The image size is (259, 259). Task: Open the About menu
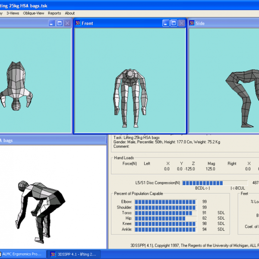(69, 13)
